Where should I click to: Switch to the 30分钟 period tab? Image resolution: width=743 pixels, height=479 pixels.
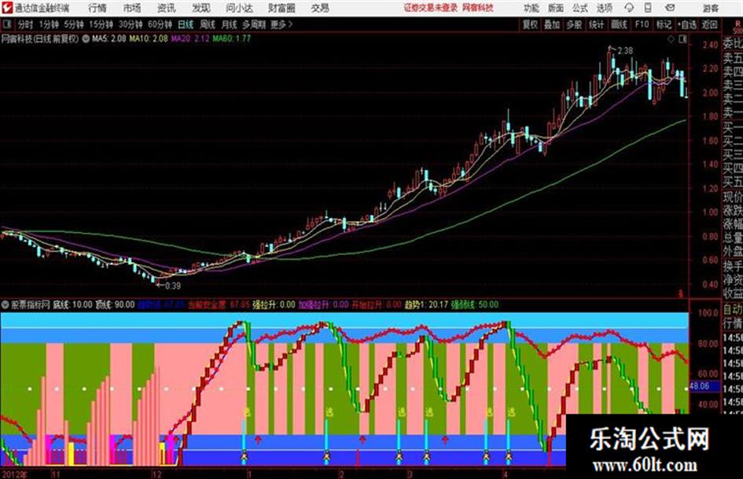click(131, 24)
